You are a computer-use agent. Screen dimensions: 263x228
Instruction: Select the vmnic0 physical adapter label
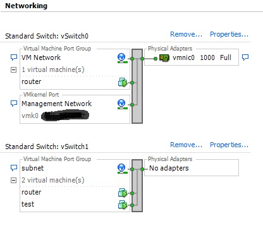click(x=183, y=57)
